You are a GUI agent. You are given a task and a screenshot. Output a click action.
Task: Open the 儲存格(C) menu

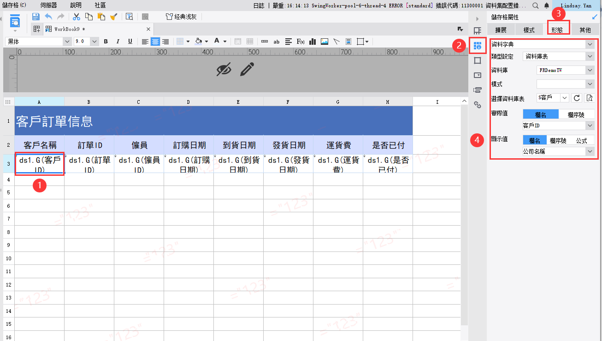click(14, 5)
